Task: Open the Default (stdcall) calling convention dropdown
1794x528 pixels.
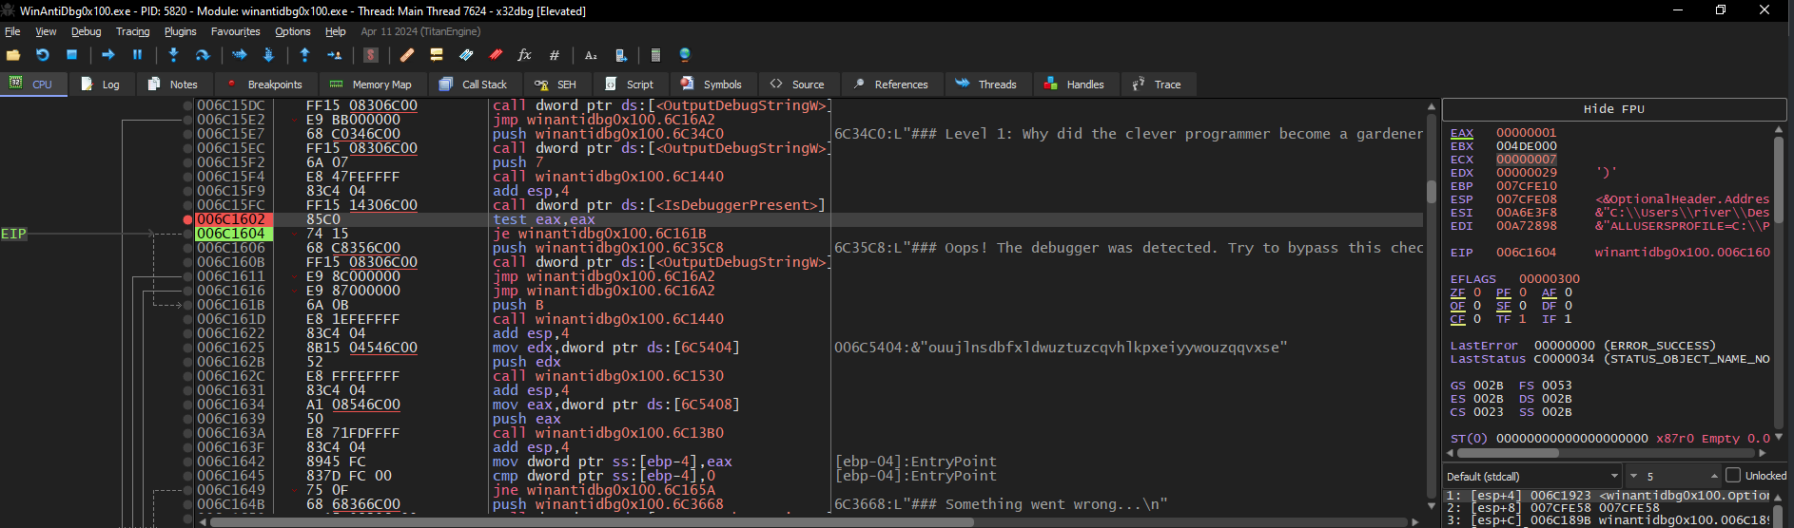Action: coord(1532,476)
